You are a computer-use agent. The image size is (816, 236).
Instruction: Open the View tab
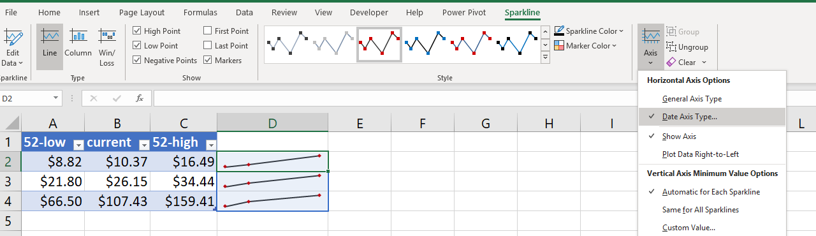pyautogui.click(x=323, y=12)
